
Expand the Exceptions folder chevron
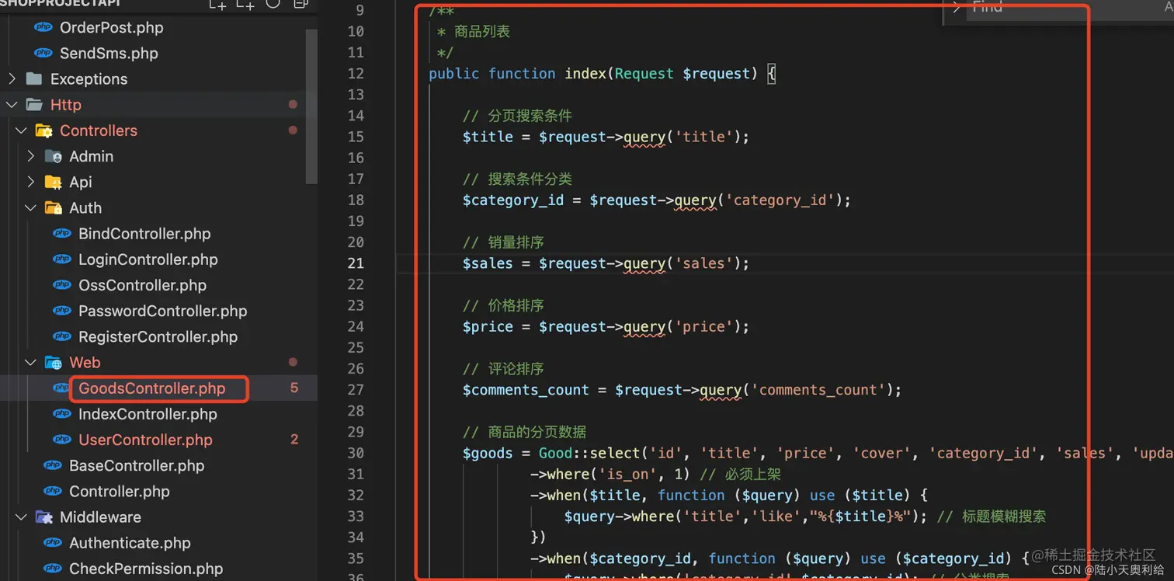(x=12, y=78)
